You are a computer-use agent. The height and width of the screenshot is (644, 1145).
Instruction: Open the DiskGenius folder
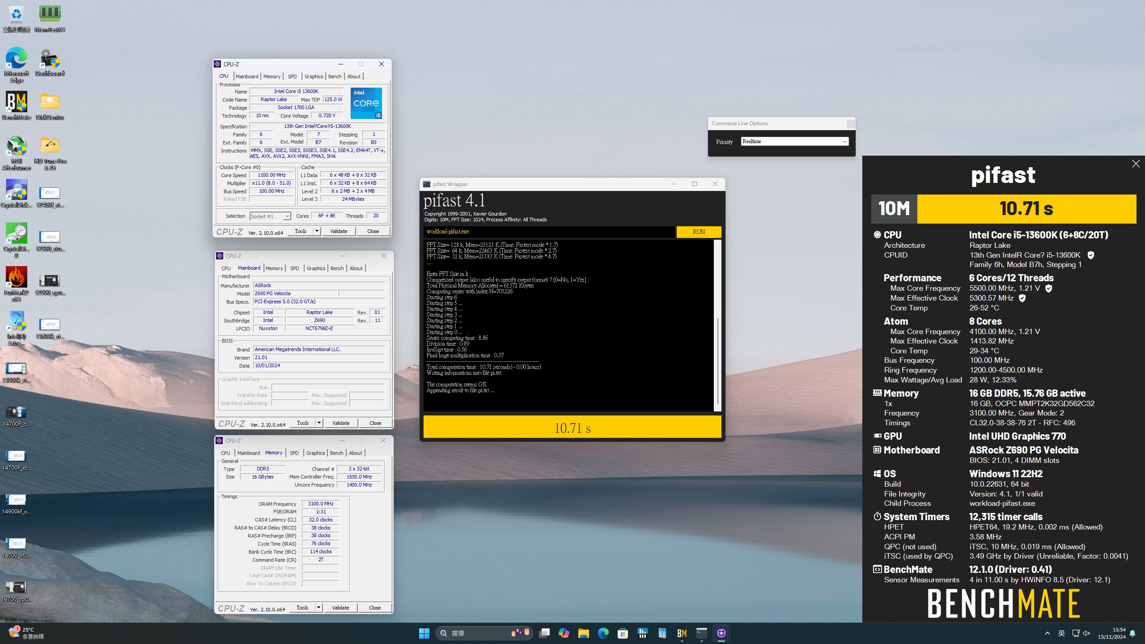[50, 106]
